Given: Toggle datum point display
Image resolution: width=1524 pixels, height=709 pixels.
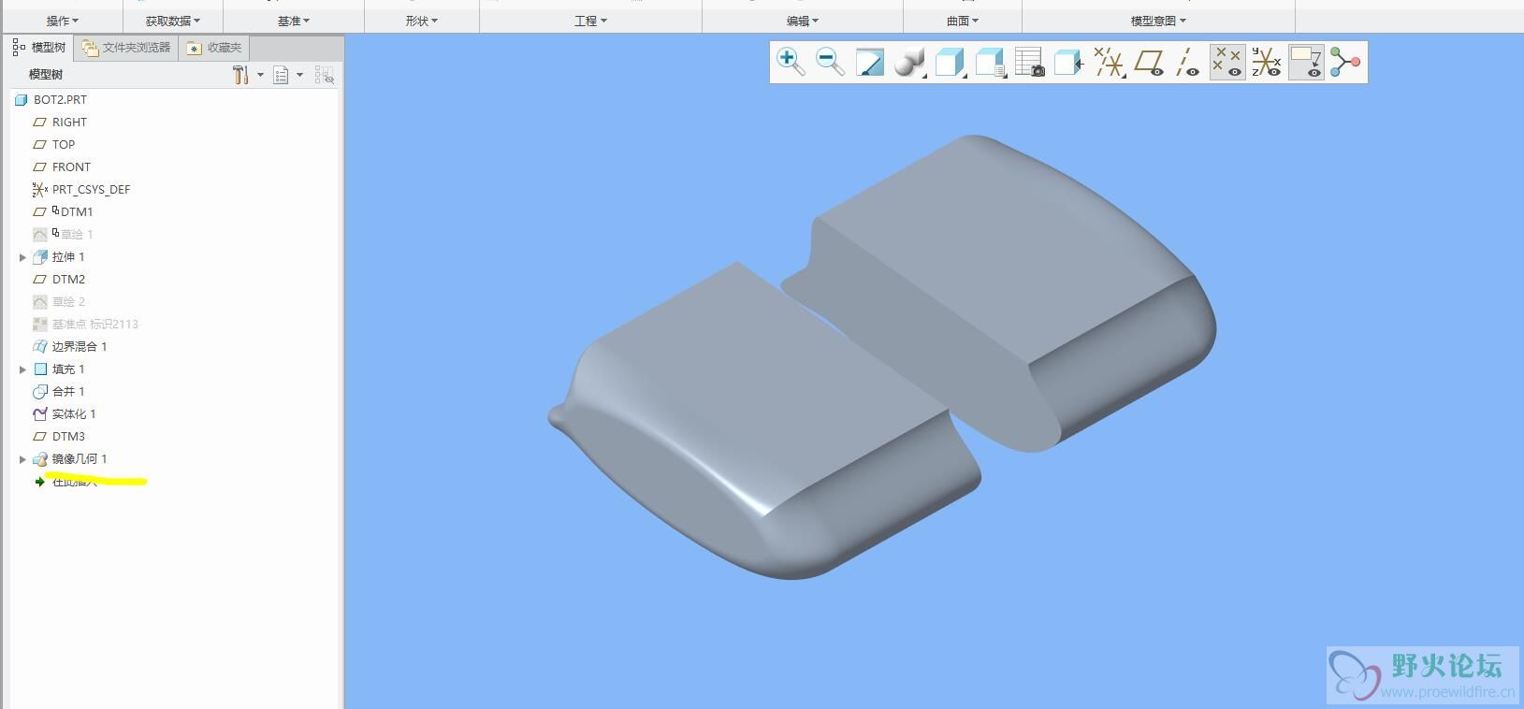Looking at the screenshot, I should pyautogui.click(x=1227, y=63).
